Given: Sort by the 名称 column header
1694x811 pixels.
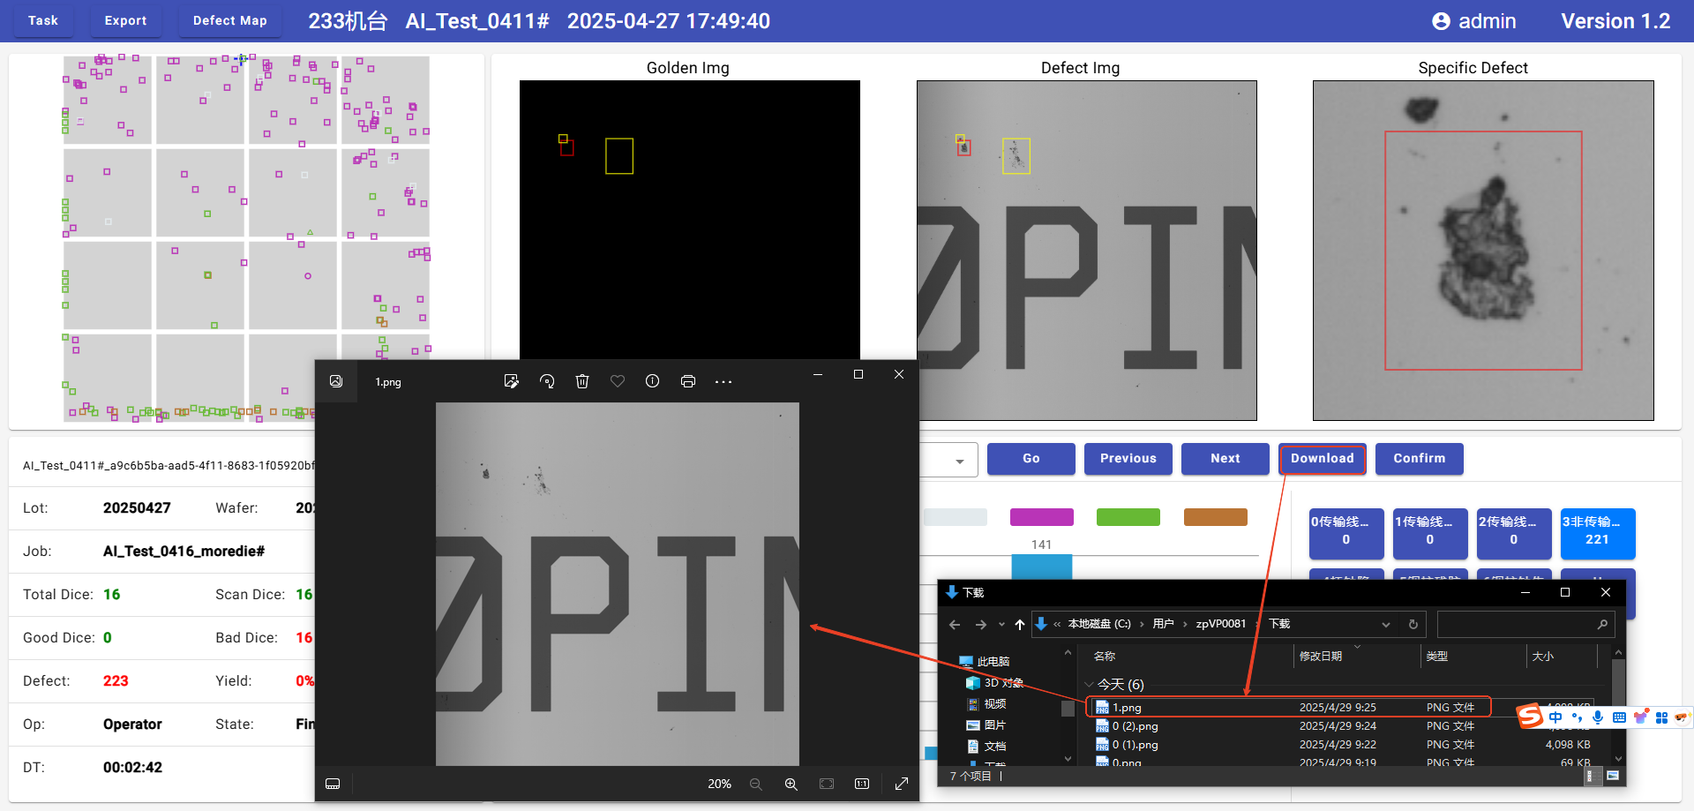Looking at the screenshot, I should coord(1105,656).
